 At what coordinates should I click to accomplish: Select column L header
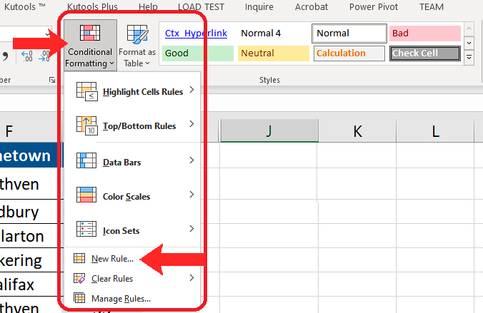pos(435,130)
